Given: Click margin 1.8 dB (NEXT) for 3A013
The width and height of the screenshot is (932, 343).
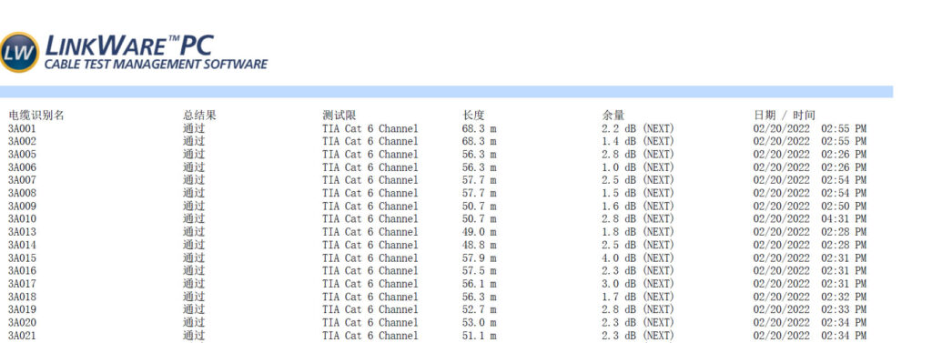Looking at the screenshot, I should click(x=638, y=232).
